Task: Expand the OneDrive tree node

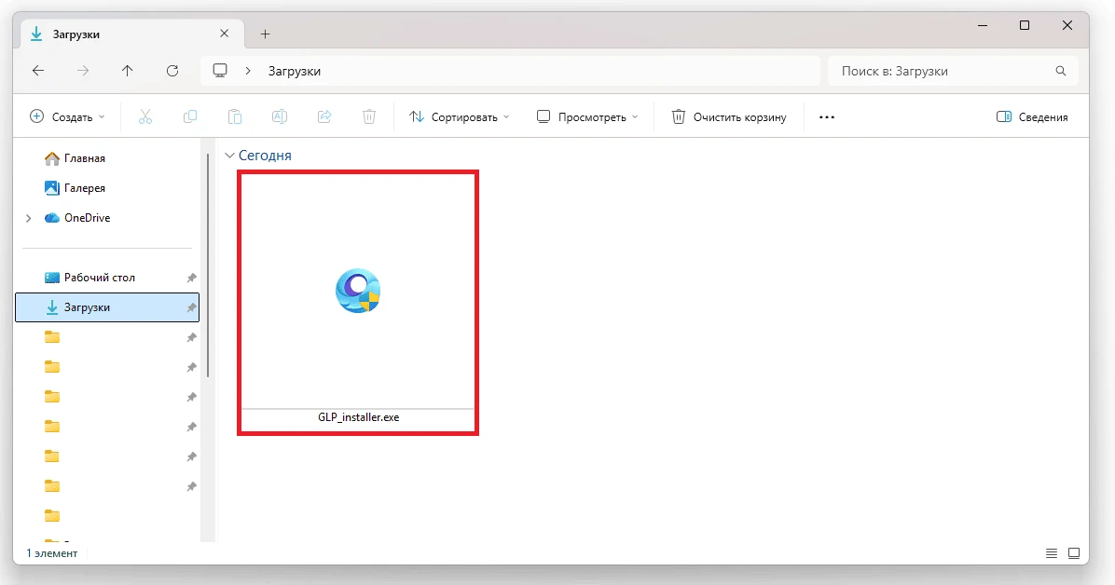Action: click(x=28, y=218)
